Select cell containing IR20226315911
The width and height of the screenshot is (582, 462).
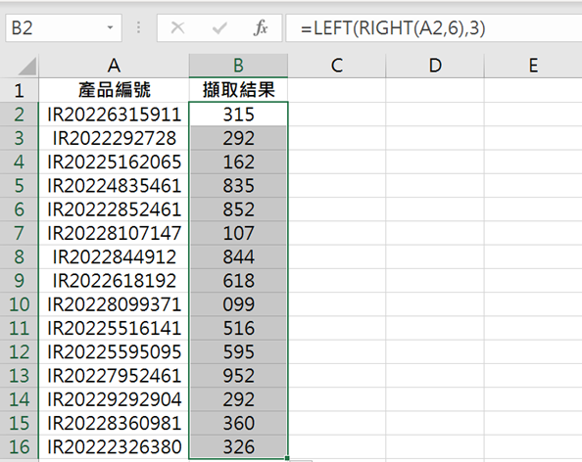point(114,115)
